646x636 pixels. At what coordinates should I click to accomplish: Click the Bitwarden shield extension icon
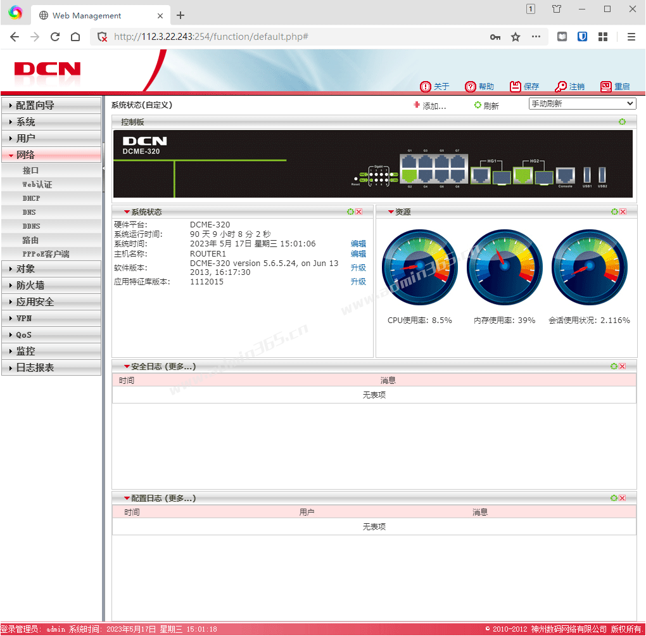pyautogui.click(x=582, y=37)
